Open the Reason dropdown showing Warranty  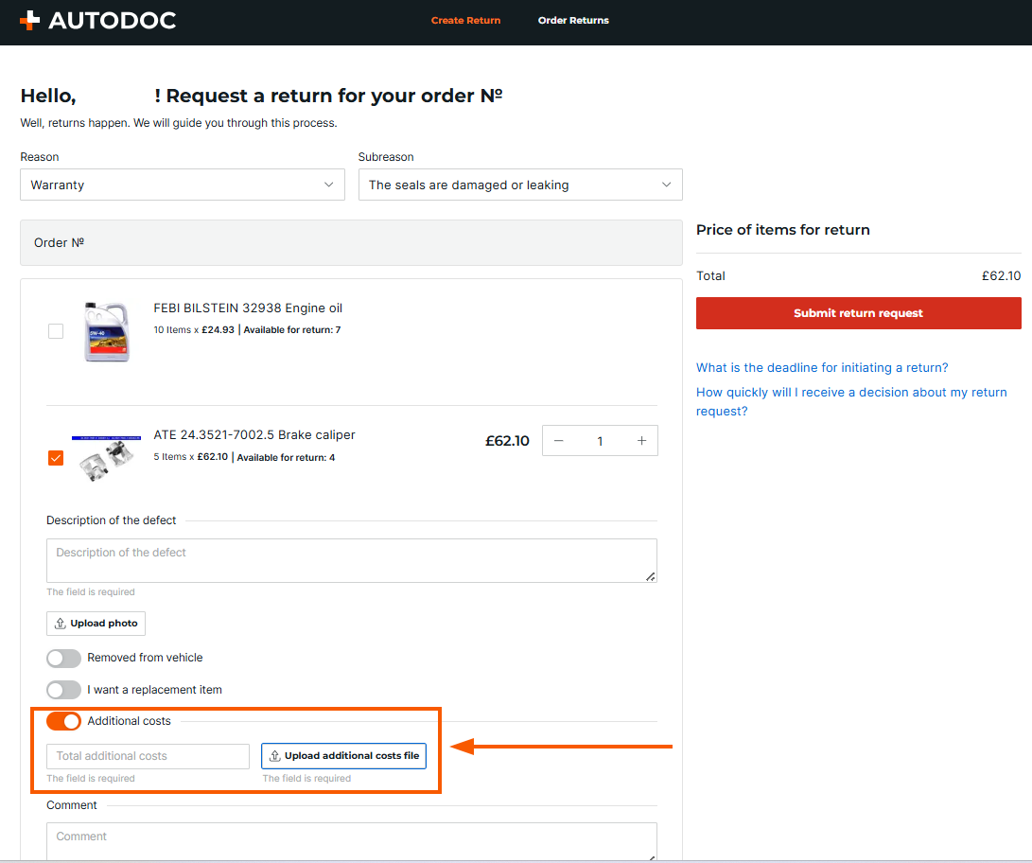[x=183, y=185]
